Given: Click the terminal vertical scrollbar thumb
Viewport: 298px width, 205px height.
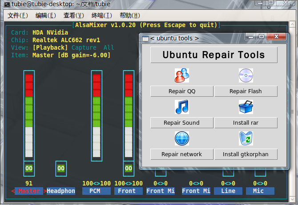Looking at the screenshot, I should tap(292, 112).
